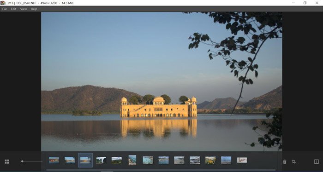Switch to the thumbnail grid view
The width and height of the screenshot is (323, 172).
[x=7, y=161]
